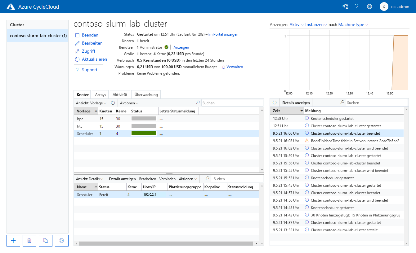416x253 pixels.
Task: Clone the cluster via the copy icon
Action: 45,241
